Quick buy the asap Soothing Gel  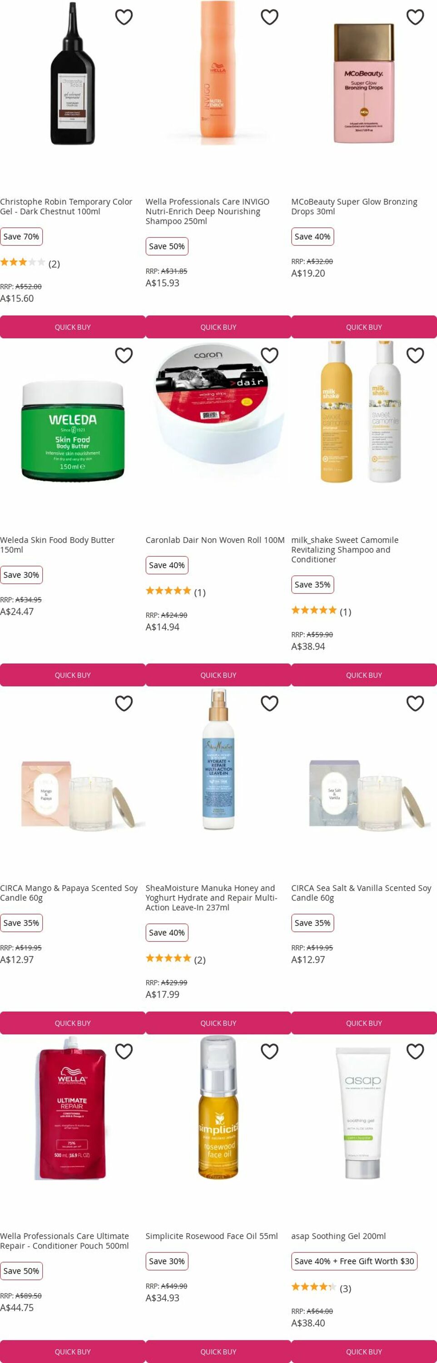coord(364,1351)
